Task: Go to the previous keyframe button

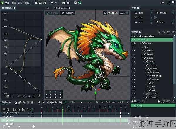Action: 43,102
